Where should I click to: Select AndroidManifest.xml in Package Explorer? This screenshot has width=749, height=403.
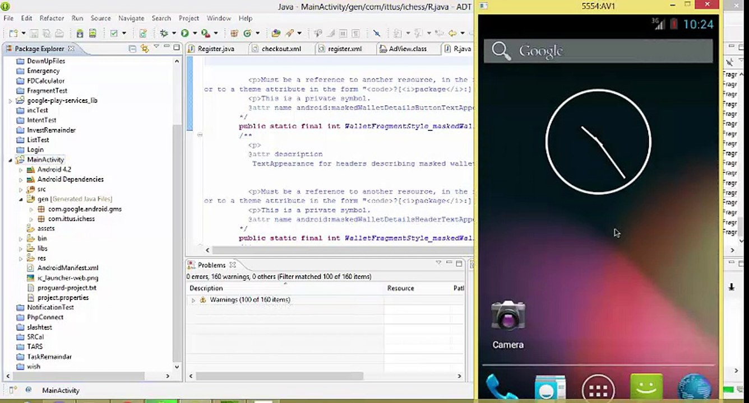[x=67, y=268]
